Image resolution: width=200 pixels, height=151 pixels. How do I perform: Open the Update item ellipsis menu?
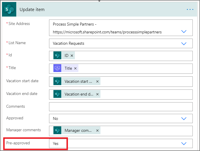190,10
